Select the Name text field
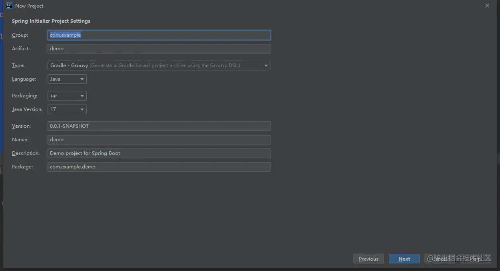Screen dimensions: 500x271 click(159, 140)
